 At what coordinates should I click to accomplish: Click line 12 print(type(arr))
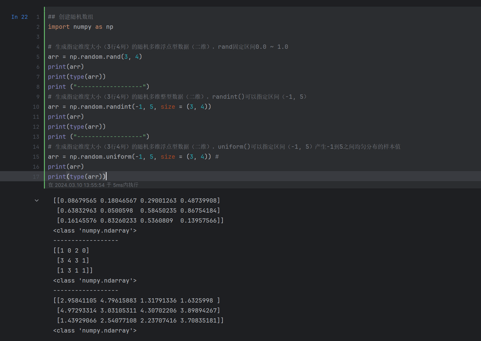click(77, 127)
